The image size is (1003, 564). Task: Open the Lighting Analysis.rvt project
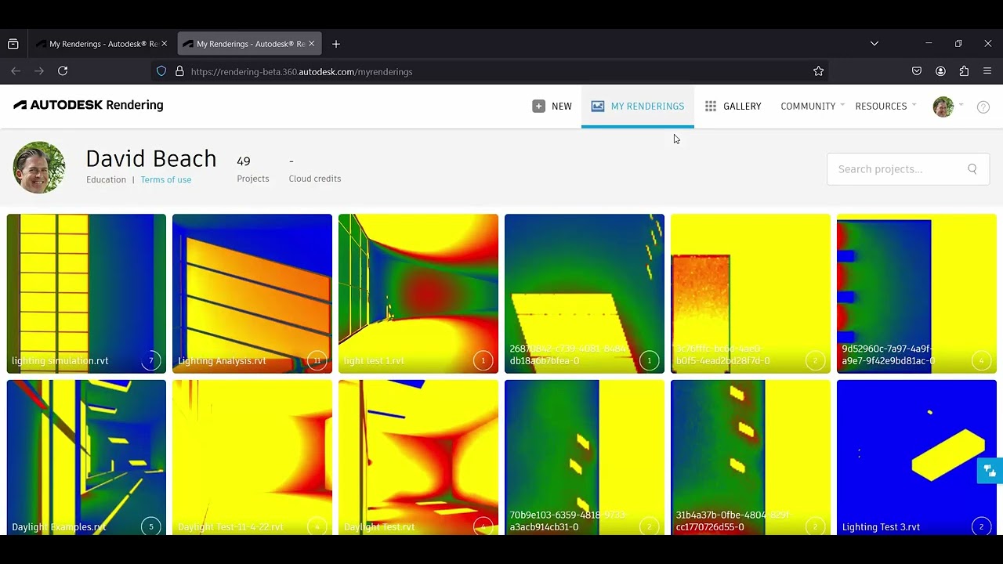tap(252, 294)
